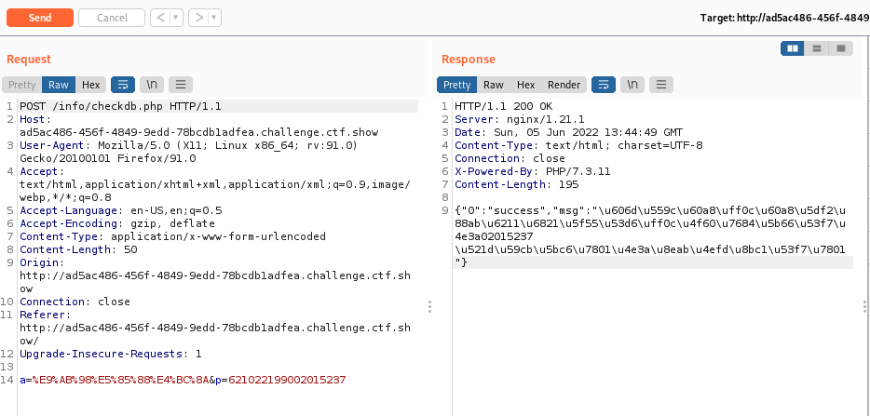The image size is (870, 416).
Task: Select the Raw tab in Request
Action: pyautogui.click(x=59, y=85)
